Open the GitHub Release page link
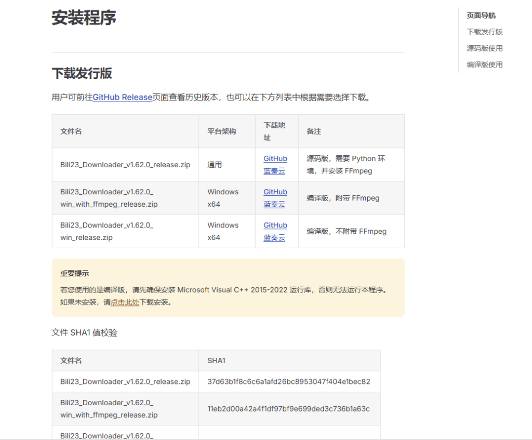The height and width of the screenshot is (440, 532). point(123,97)
